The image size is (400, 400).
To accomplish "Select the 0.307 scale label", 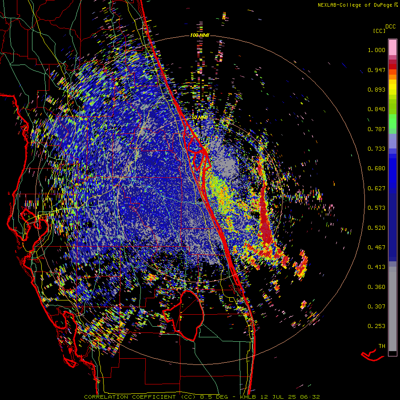I will click(x=376, y=307).
